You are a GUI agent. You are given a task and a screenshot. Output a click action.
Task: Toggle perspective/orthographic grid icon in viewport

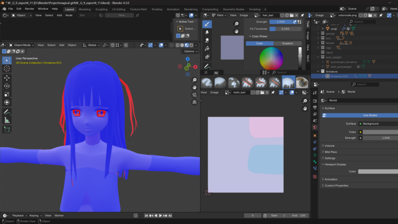pyautogui.click(x=194, y=102)
